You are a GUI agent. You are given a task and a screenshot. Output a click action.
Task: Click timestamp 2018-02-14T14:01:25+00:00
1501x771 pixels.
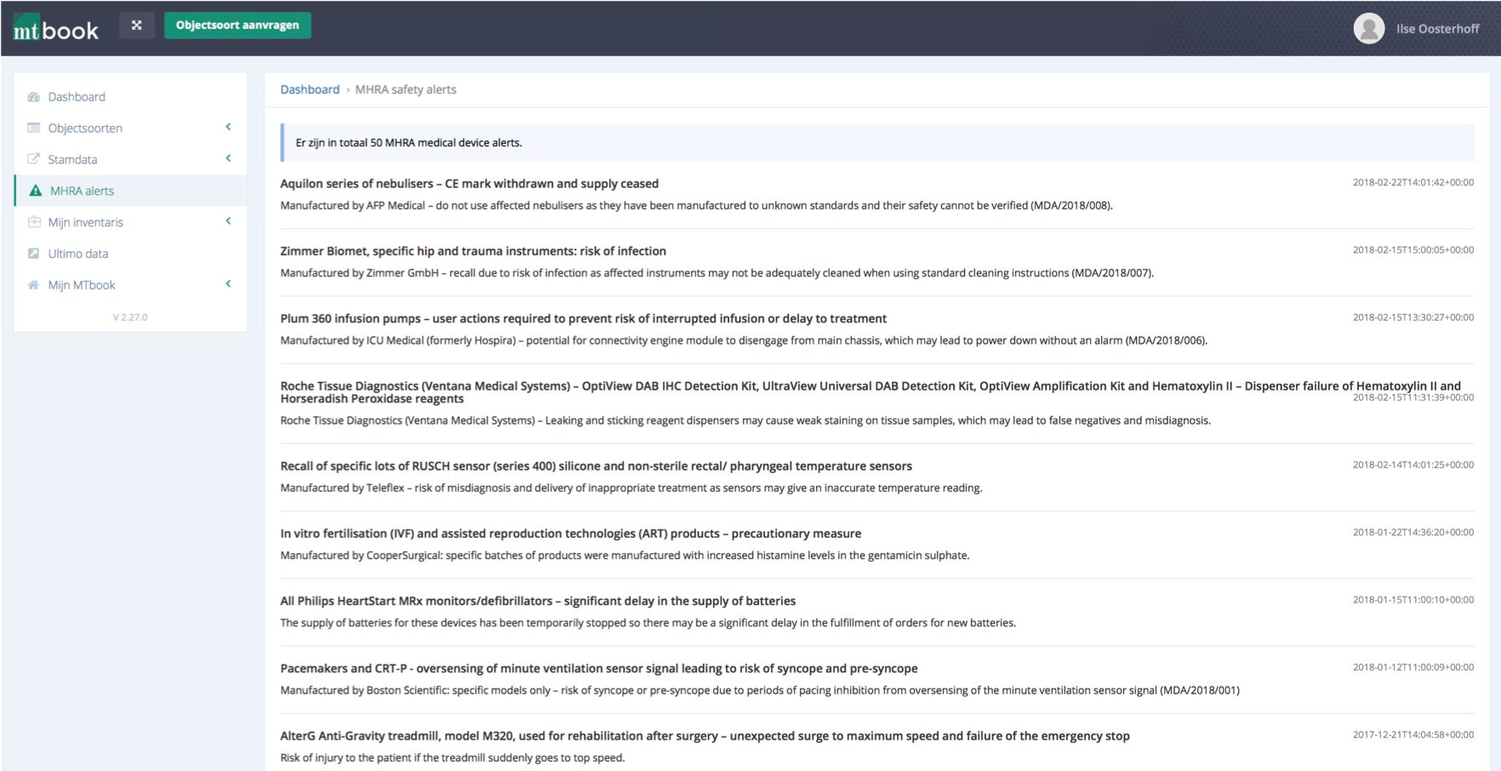tap(1413, 465)
